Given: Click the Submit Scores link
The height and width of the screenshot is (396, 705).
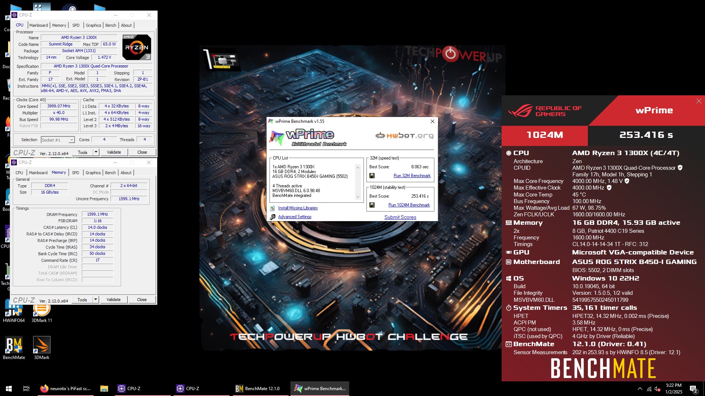Looking at the screenshot, I should pyautogui.click(x=400, y=217).
